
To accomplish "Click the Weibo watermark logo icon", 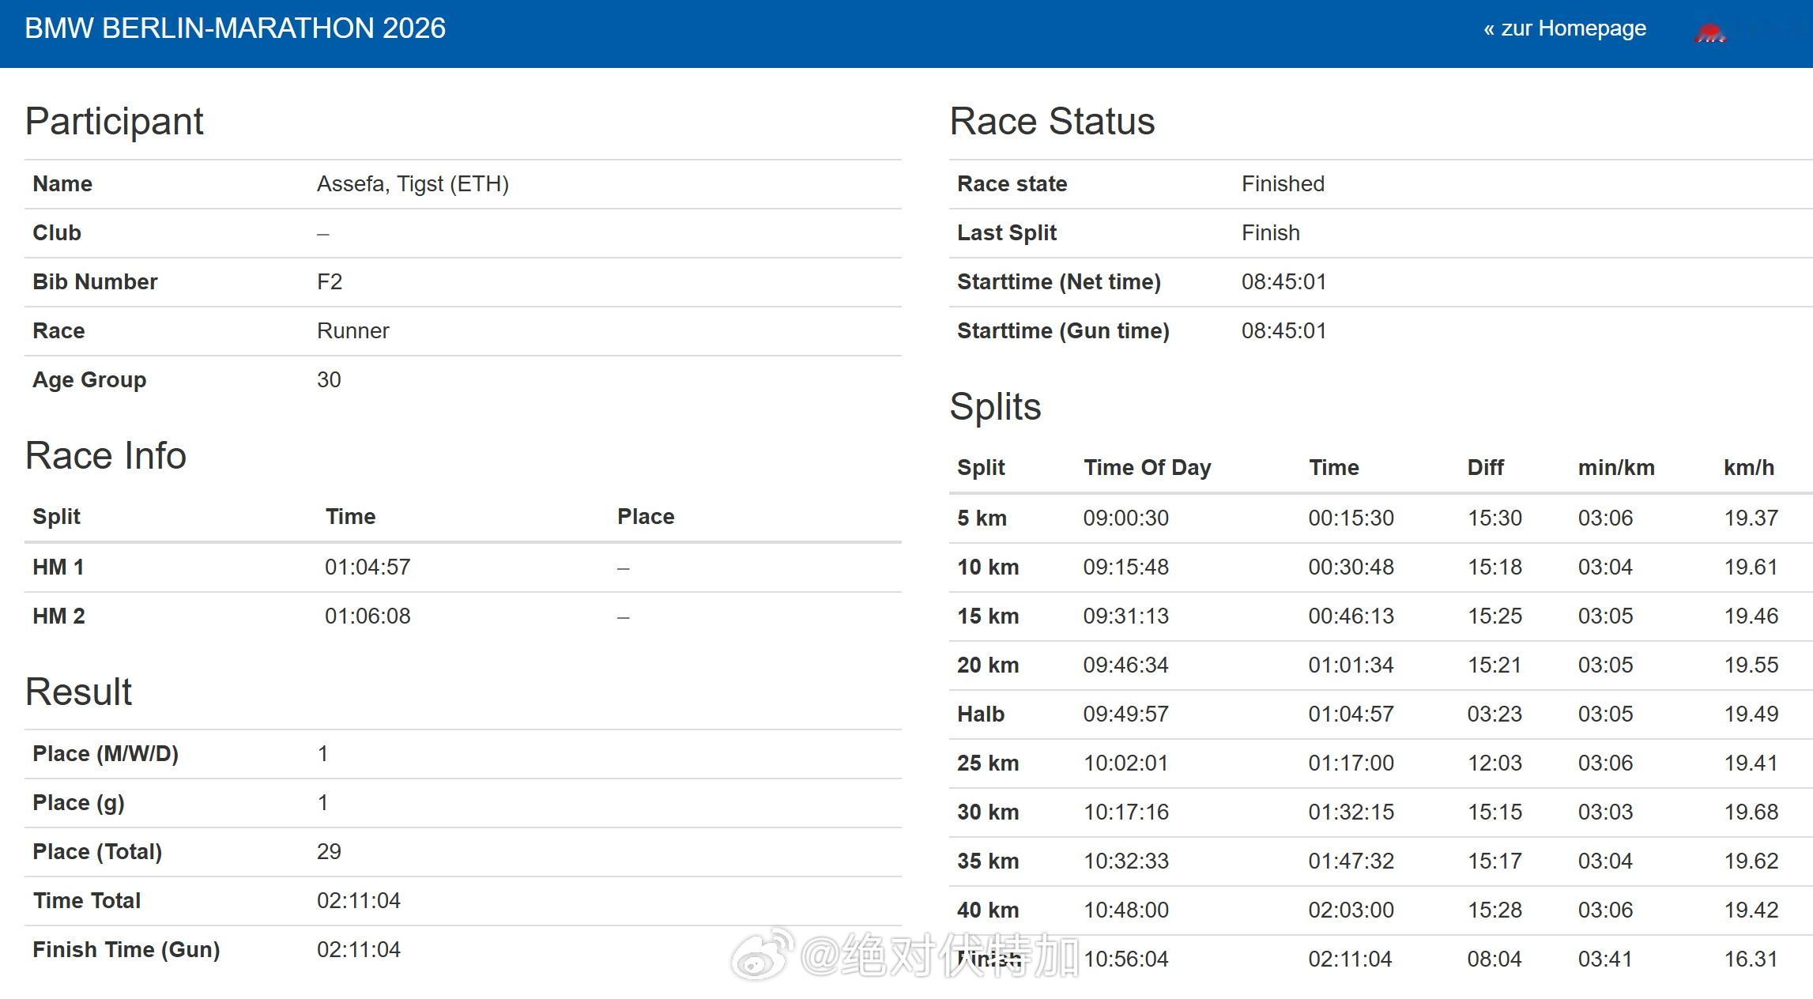I will (x=762, y=954).
